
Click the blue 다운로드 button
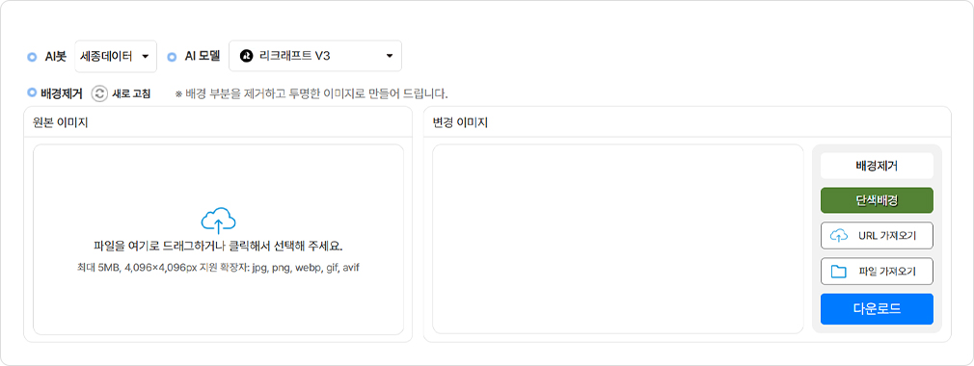pos(877,309)
